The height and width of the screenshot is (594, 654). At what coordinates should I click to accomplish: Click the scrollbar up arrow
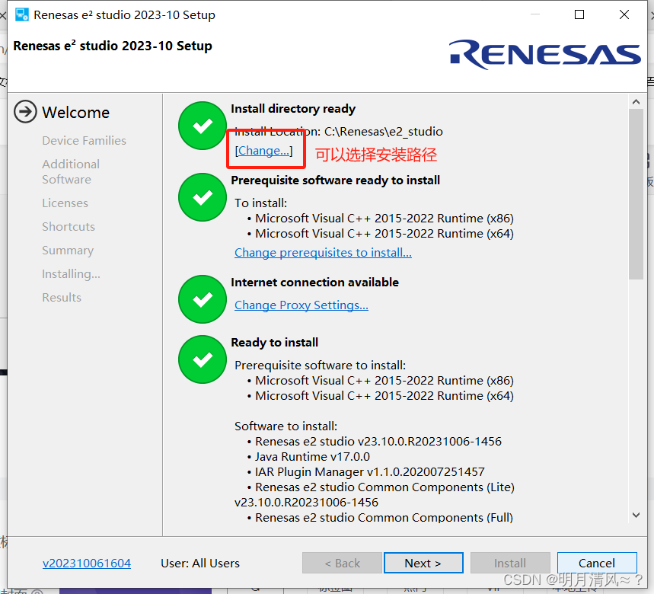636,102
